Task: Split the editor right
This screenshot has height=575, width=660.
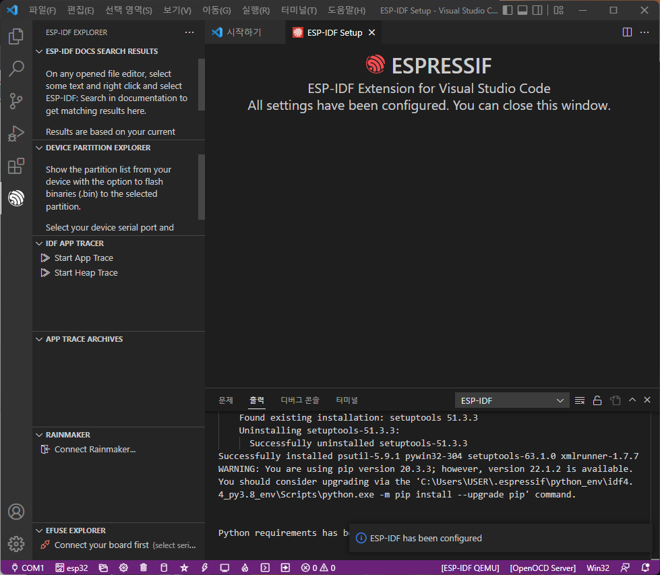Action: coord(627,32)
